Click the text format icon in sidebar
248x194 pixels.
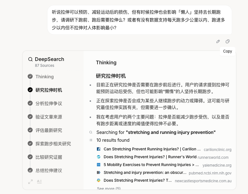tap(39, 182)
